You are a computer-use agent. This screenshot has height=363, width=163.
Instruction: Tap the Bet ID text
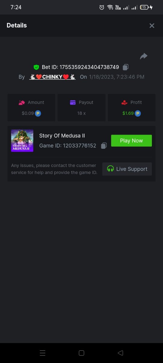[80, 67]
